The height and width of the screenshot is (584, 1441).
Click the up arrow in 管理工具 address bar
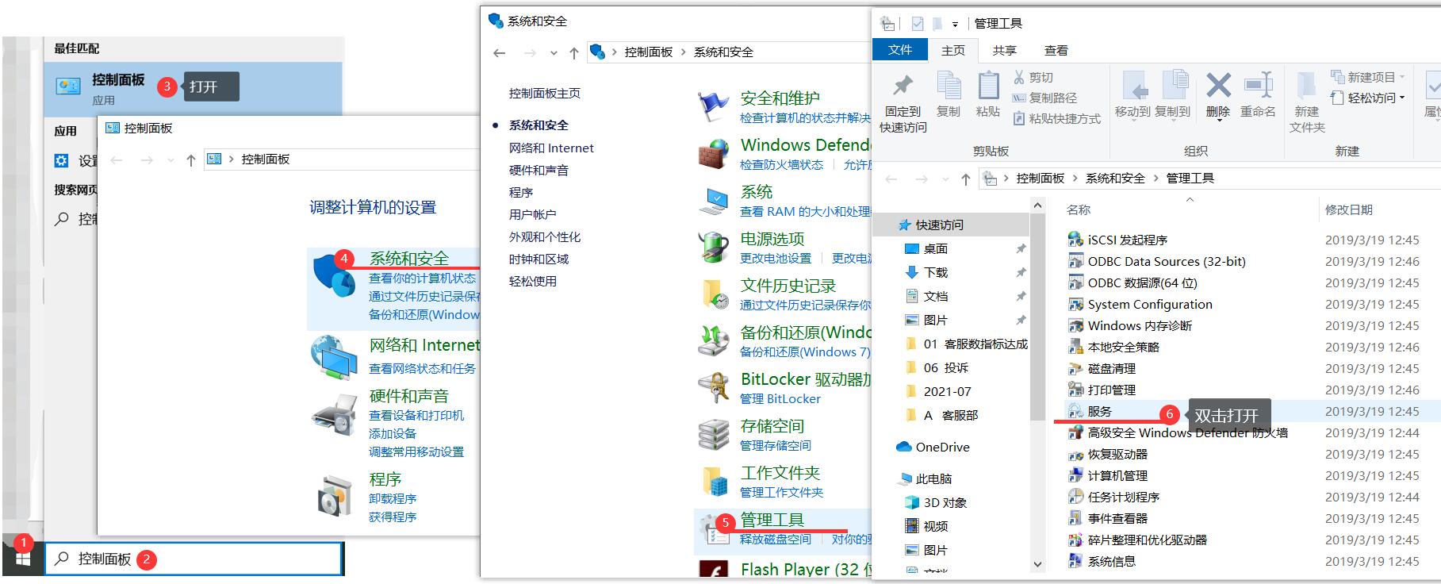coord(965,179)
